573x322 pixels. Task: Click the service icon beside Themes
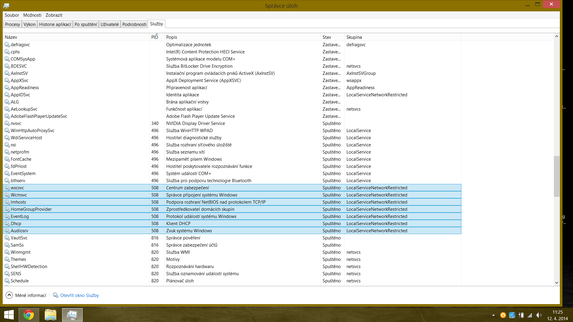pyautogui.click(x=7, y=259)
